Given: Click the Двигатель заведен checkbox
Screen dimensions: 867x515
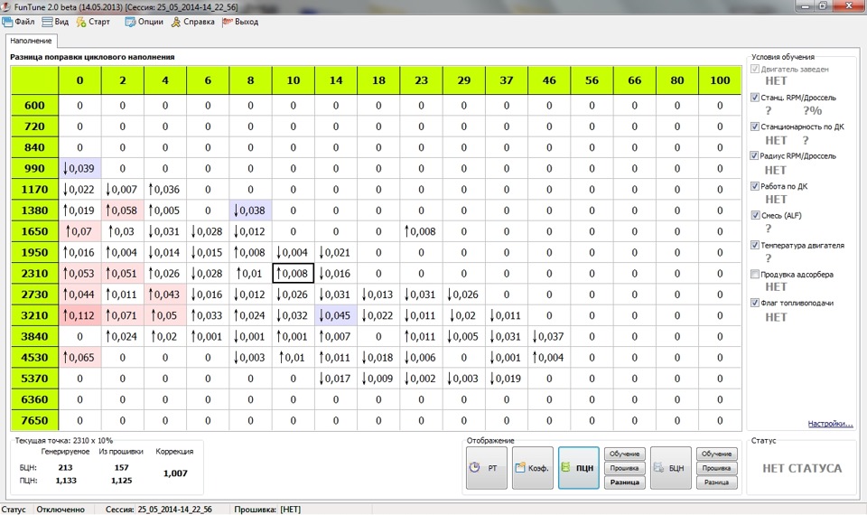Looking at the screenshot, I should click(x=755, y=70).
